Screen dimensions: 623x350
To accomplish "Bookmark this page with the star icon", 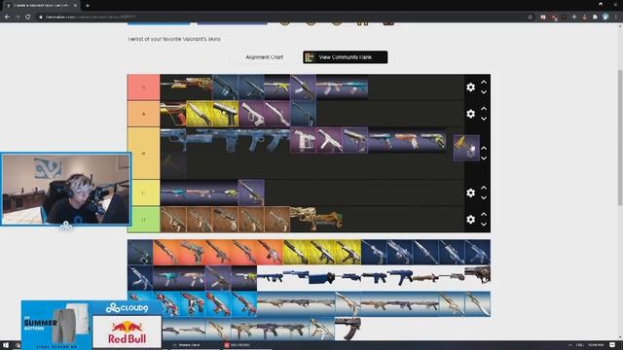I will point(530,17).
